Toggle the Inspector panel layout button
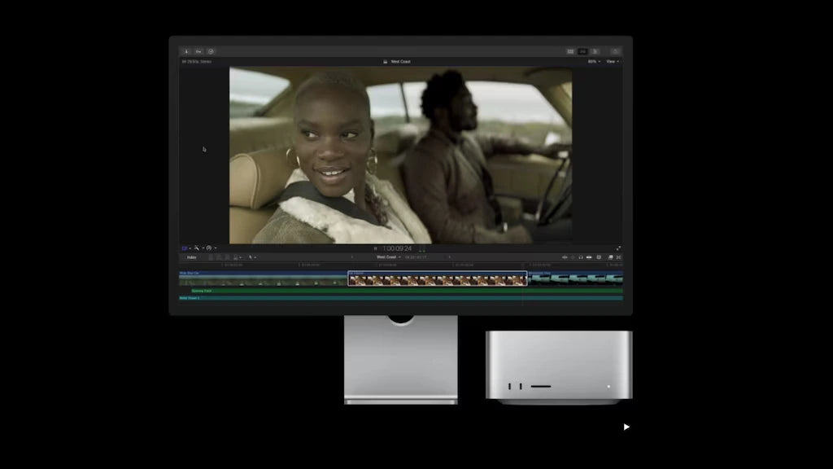 click(x=595, y=51)
